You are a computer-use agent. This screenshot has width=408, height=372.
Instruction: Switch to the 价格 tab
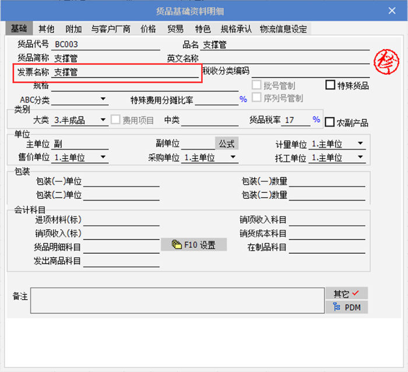pos(148,29)
